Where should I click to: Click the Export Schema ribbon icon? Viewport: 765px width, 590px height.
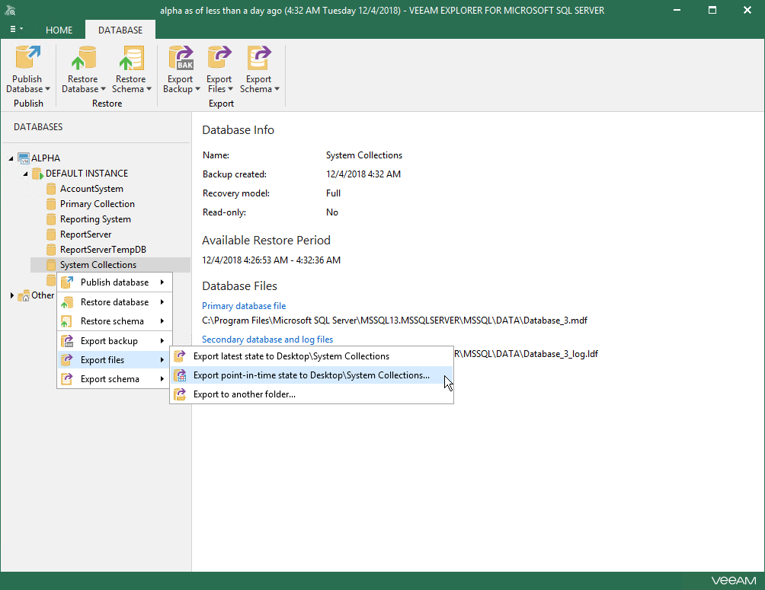(x=259, y=58)
